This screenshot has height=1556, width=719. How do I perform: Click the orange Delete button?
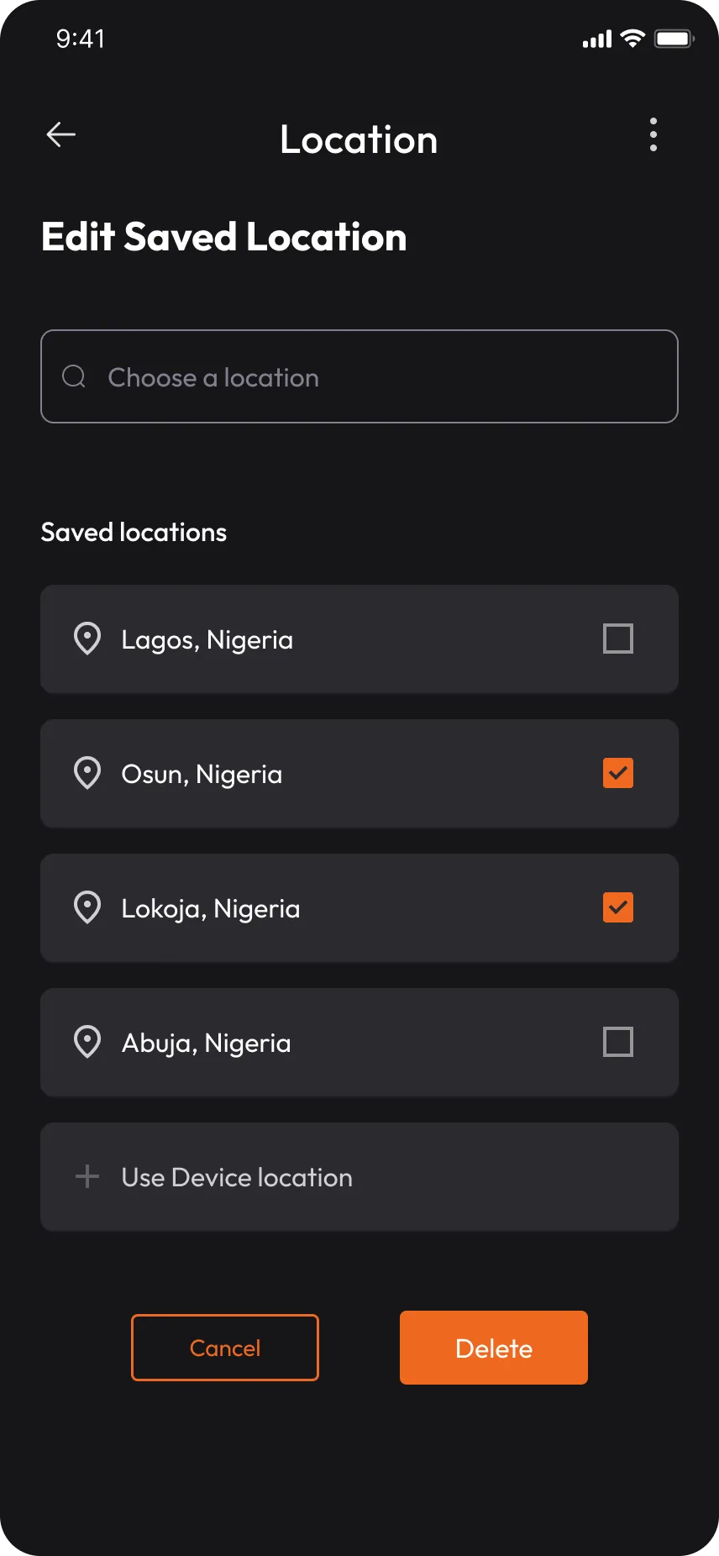[x=494, y=1348]
